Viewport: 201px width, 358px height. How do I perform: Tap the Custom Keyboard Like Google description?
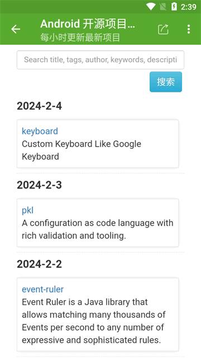[82, 150]
